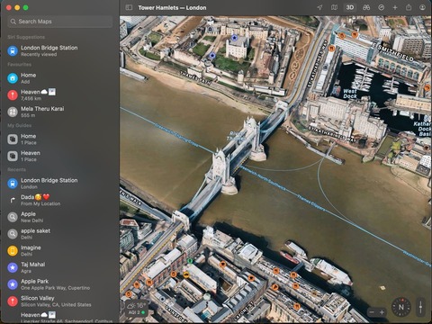This screenshot has height=324, width=432.
Task: Select recent search Apple New Delhi
Action: pos(60,217)
